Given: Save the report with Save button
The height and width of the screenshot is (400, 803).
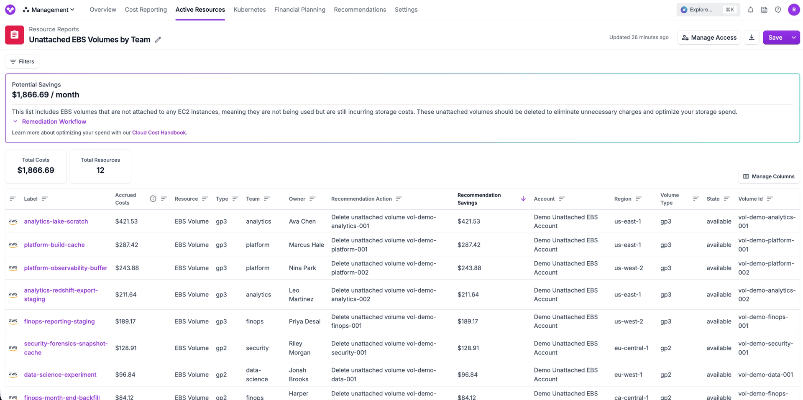Looking at the screenshot, I should [x=775, y=37].
